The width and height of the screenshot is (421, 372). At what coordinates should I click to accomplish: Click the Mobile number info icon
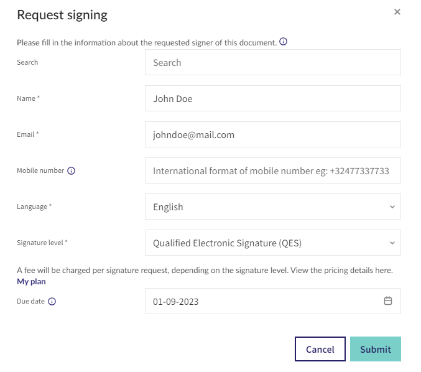71,170
